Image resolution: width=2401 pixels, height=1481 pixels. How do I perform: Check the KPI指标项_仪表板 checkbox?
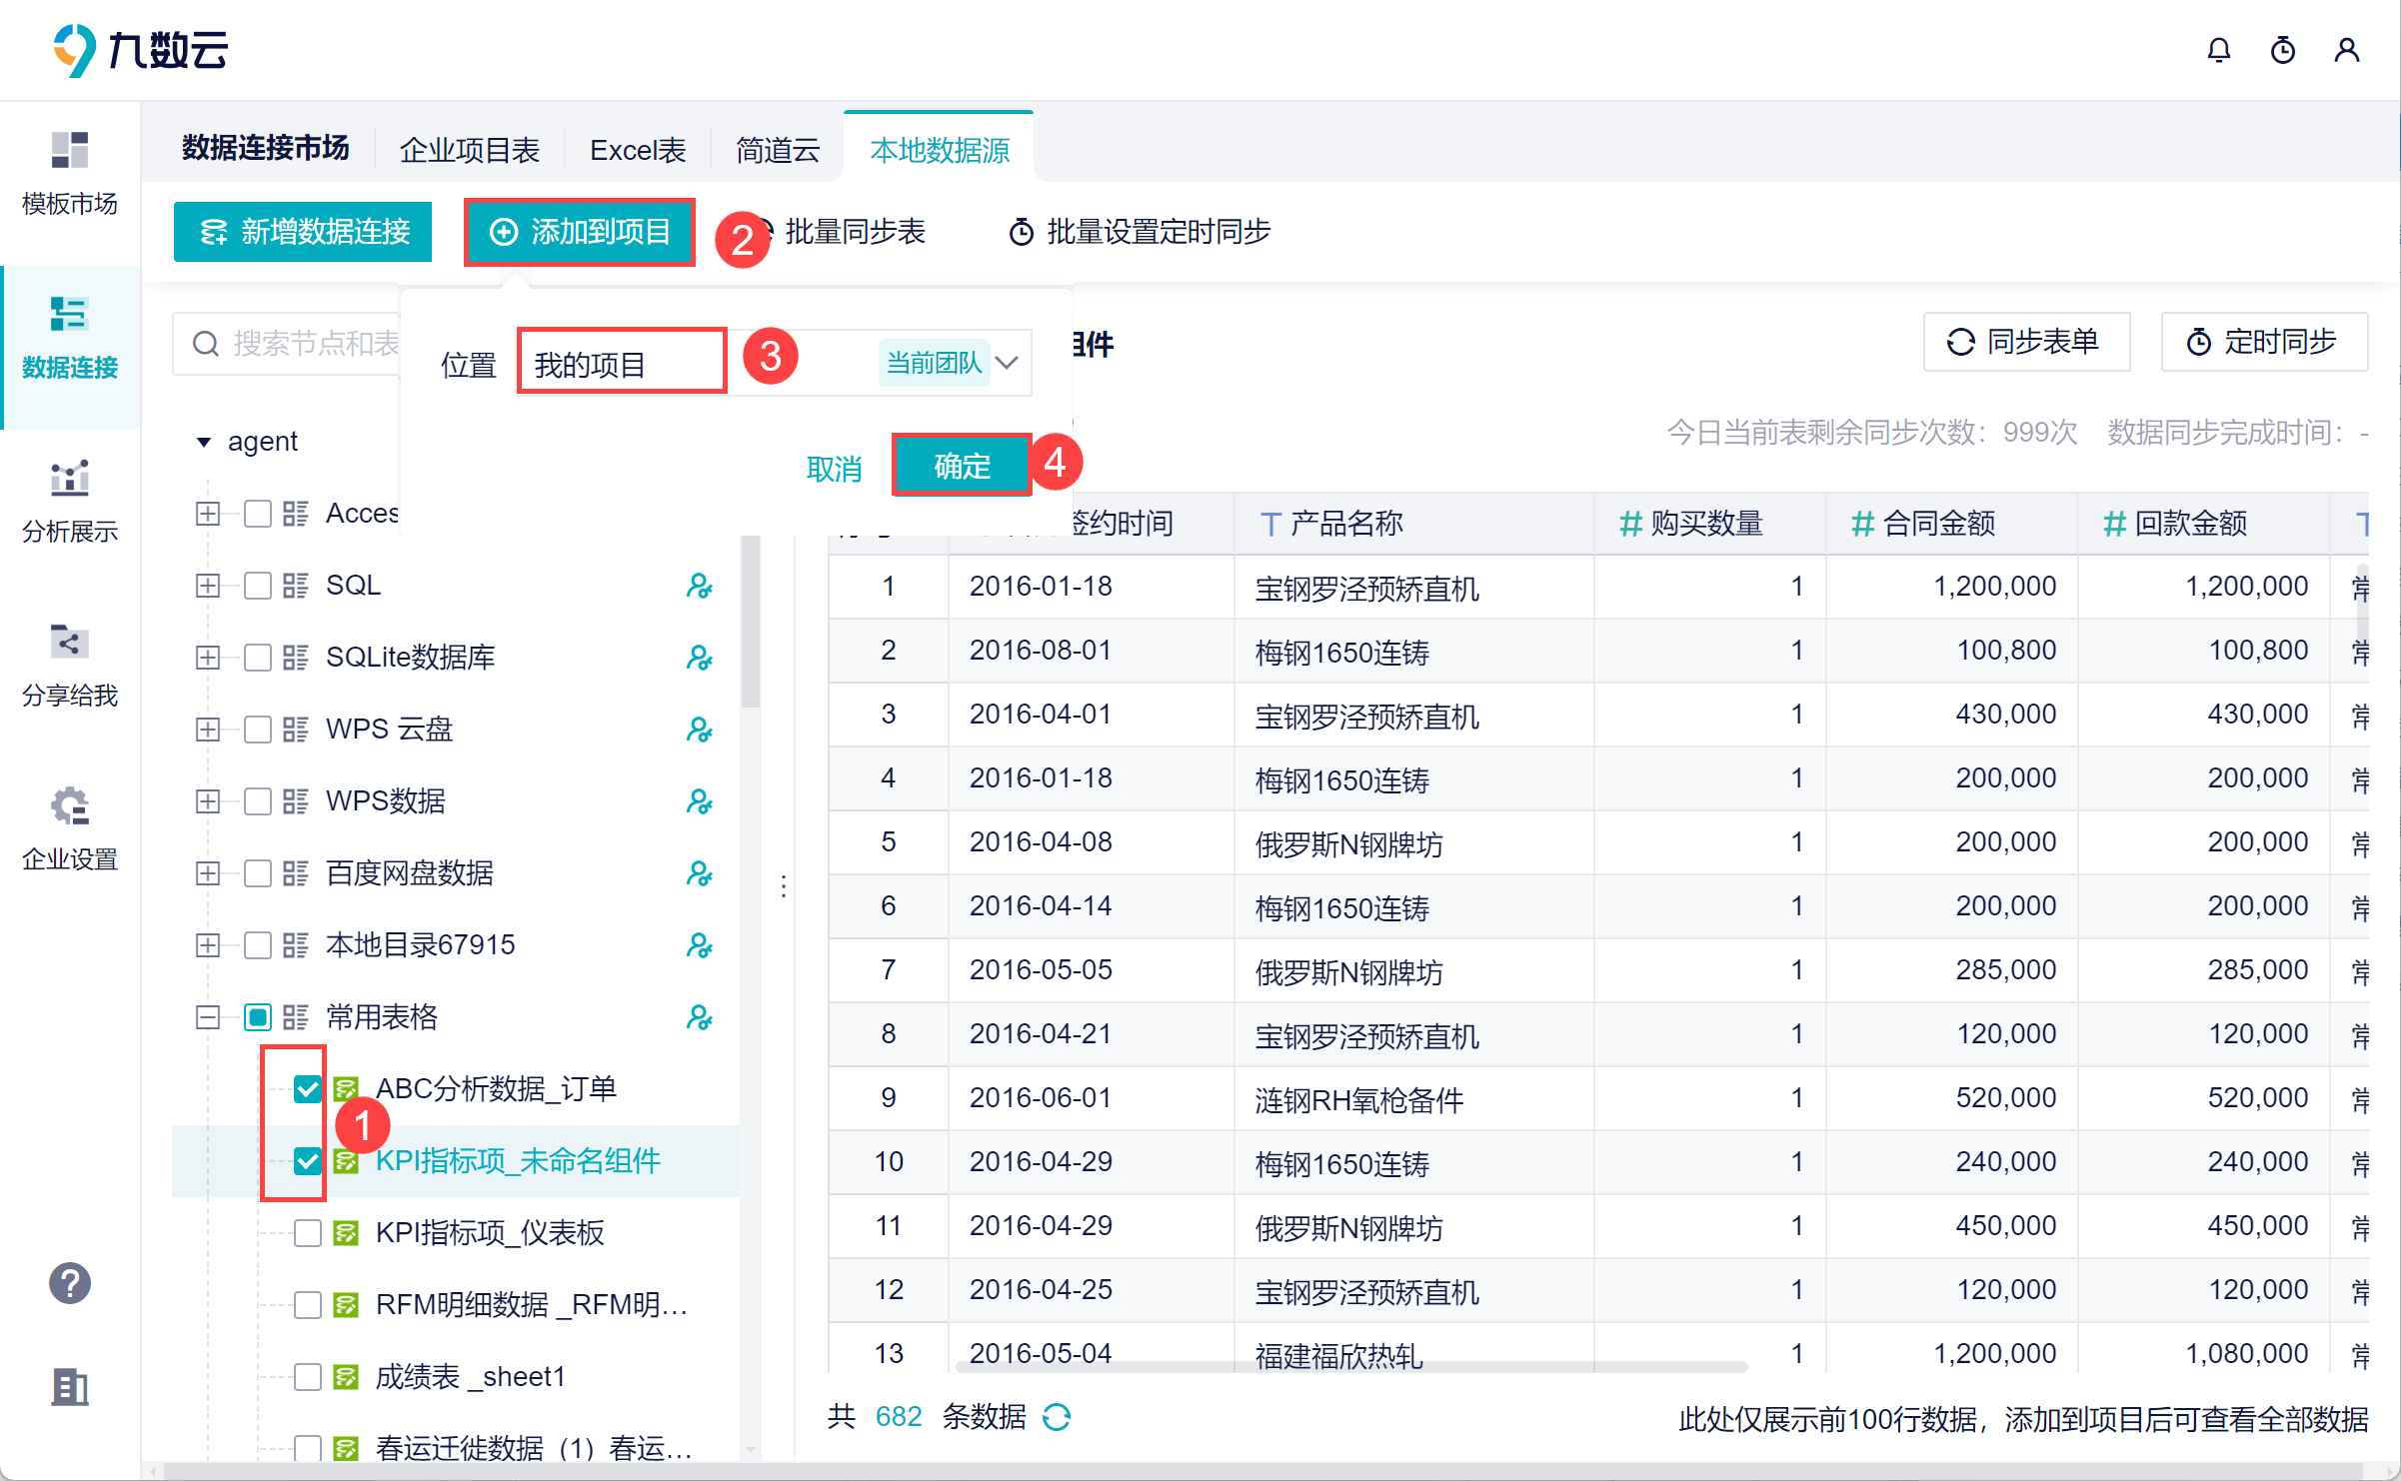click(x=307, y=1233)
